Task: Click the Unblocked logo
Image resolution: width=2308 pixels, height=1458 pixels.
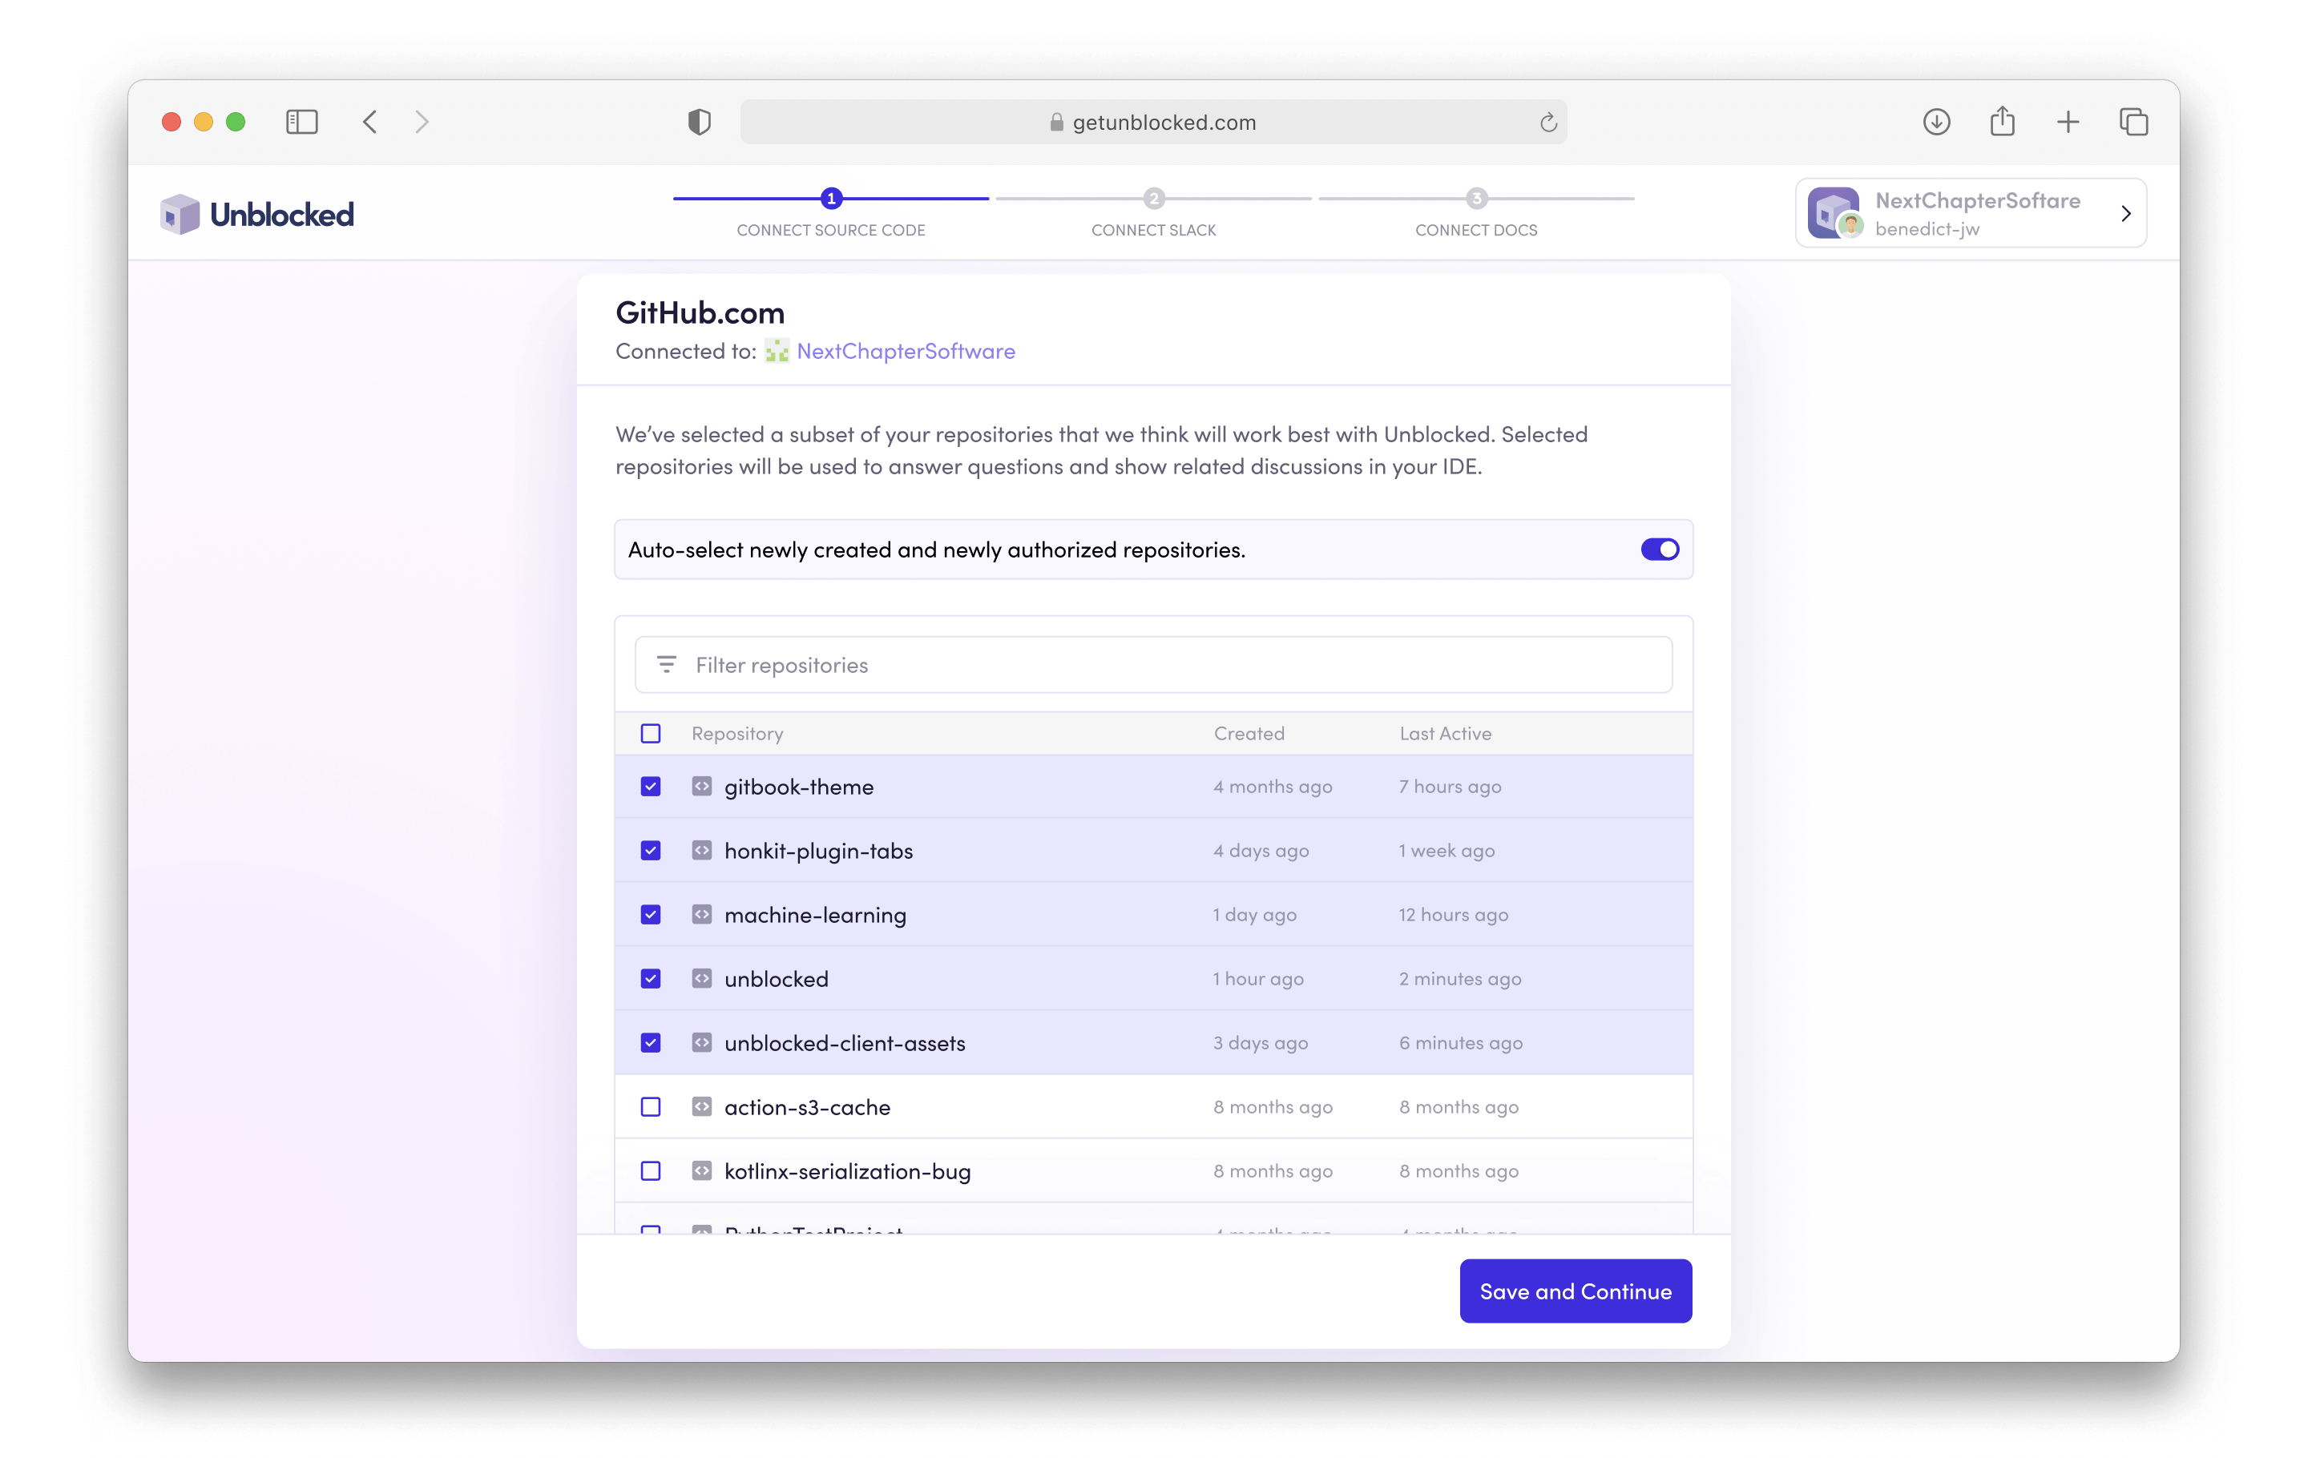Action: 257,214
